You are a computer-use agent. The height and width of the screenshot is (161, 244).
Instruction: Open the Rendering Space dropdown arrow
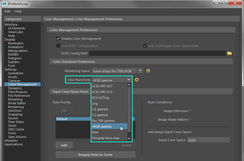[x=140, y=71]
